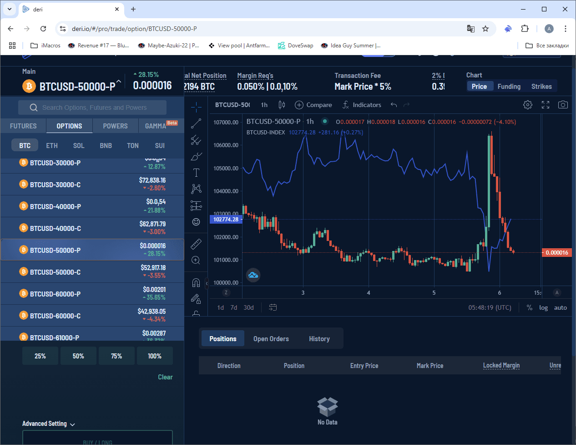The width and height of the screenshot is (576, 445).
Task: Click the Clear link
Action: click(x=165, y=377)
